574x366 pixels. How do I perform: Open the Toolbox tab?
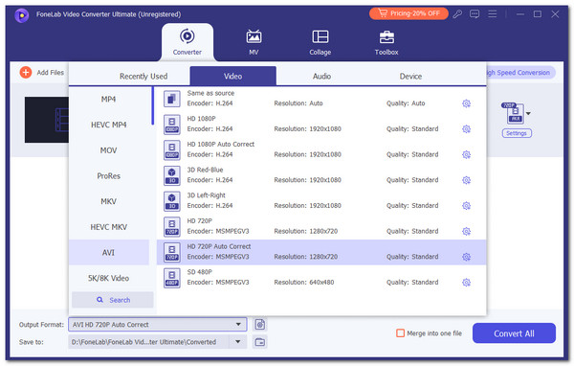[x=386, y=42]
